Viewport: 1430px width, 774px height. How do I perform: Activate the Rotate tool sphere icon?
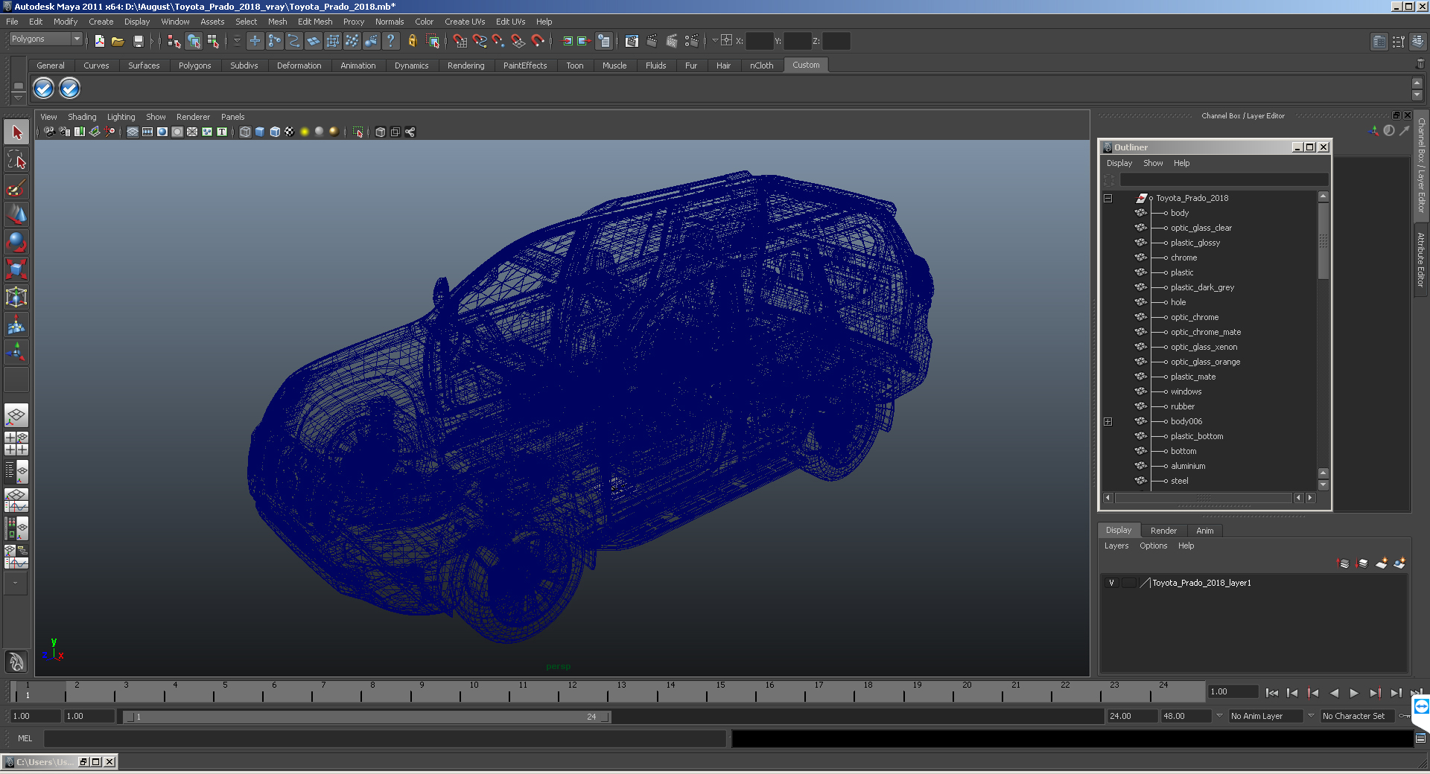(16, 242)
